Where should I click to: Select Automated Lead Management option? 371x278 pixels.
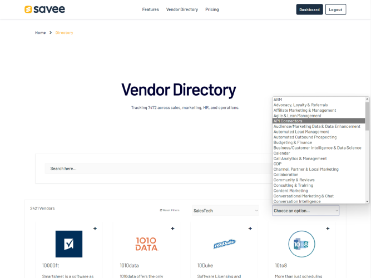click(x=319, y=132)
